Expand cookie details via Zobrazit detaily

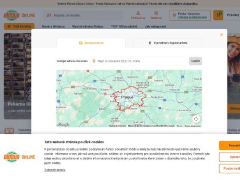point(55,170)
